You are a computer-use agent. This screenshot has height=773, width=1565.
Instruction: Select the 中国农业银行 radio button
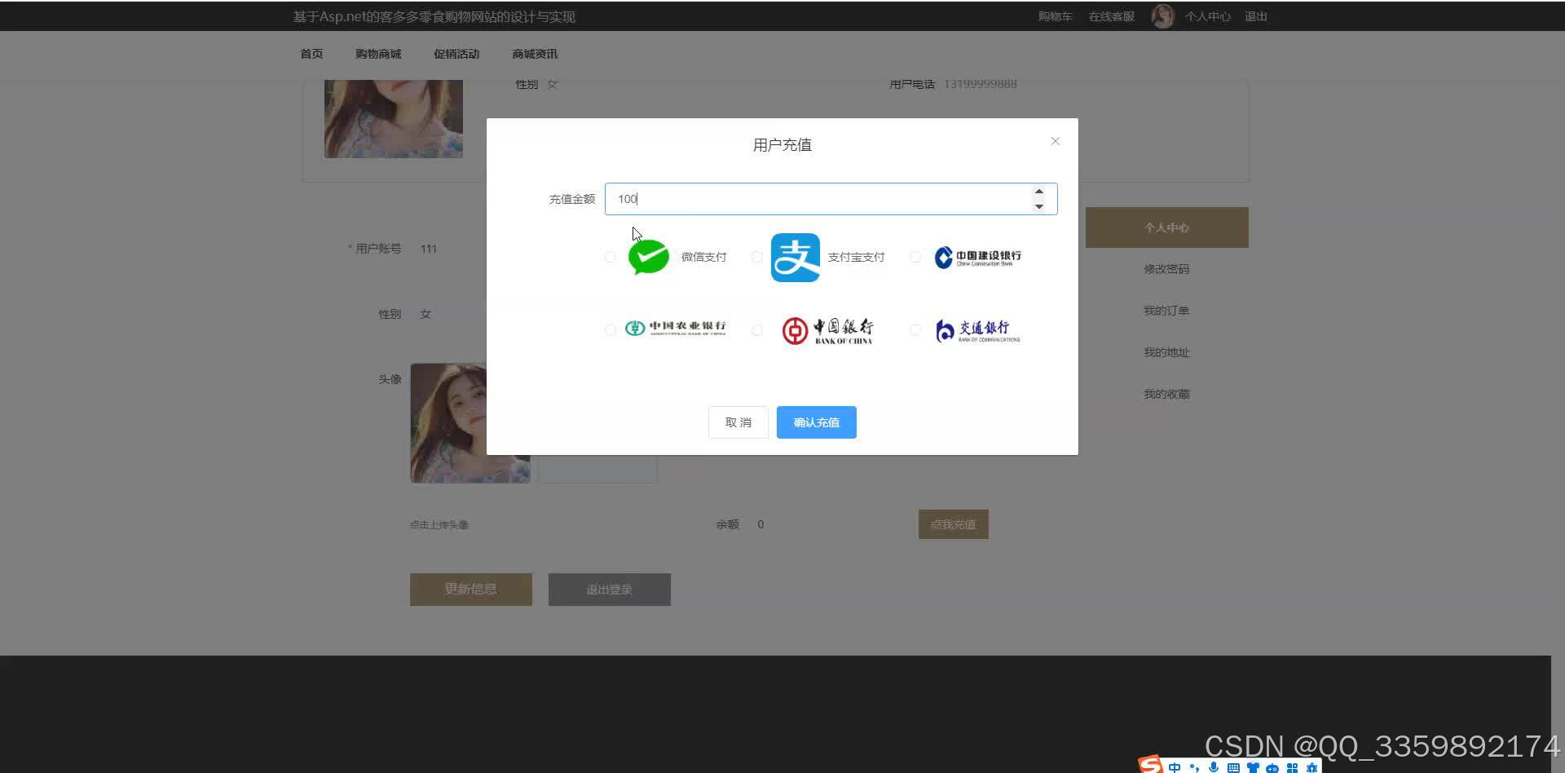click(611, 329)
